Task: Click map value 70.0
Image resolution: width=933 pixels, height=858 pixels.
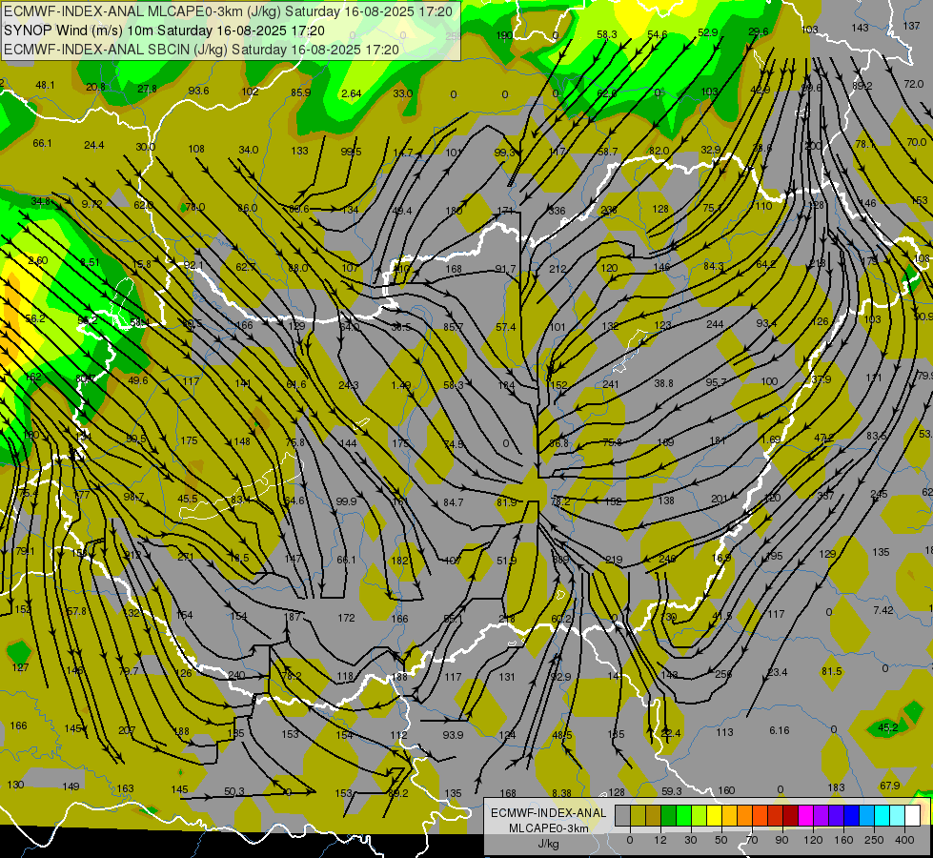Action: click(917, 142)
